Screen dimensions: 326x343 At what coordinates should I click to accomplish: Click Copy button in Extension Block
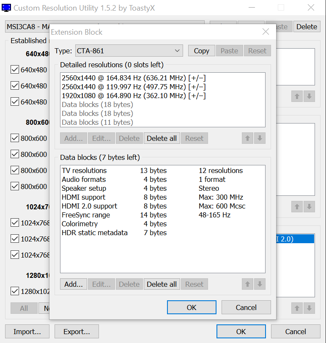[x=201, y=51]
